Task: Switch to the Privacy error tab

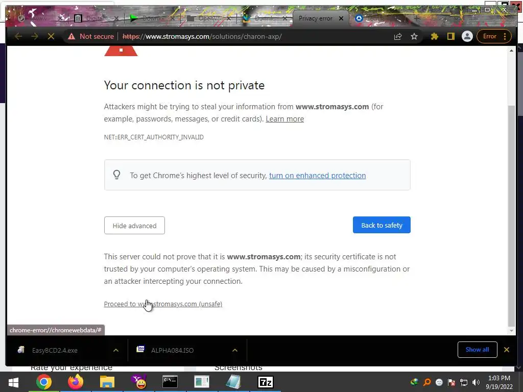Action: [315, 18]
